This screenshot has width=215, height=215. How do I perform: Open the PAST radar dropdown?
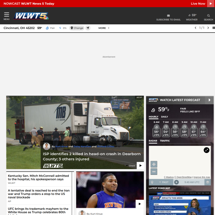[164, 182]
